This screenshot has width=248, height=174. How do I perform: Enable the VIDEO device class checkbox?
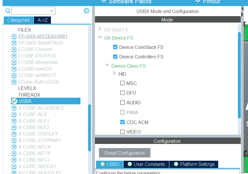point(122,132)
